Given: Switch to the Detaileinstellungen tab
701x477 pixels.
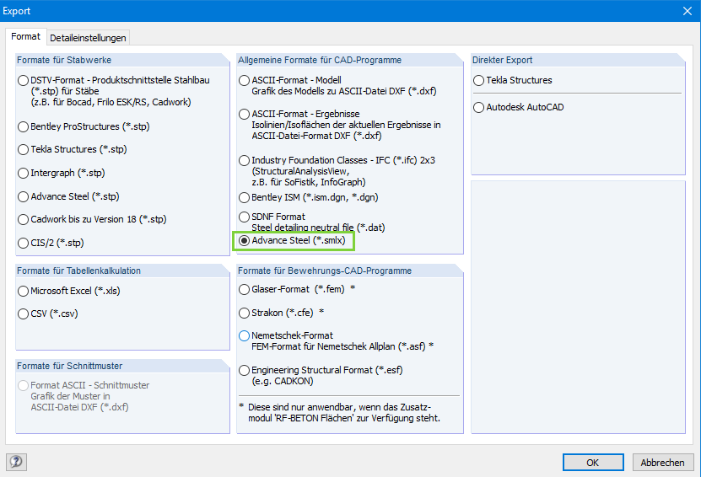Looking at the screenshot, I should tap(88, 38).
